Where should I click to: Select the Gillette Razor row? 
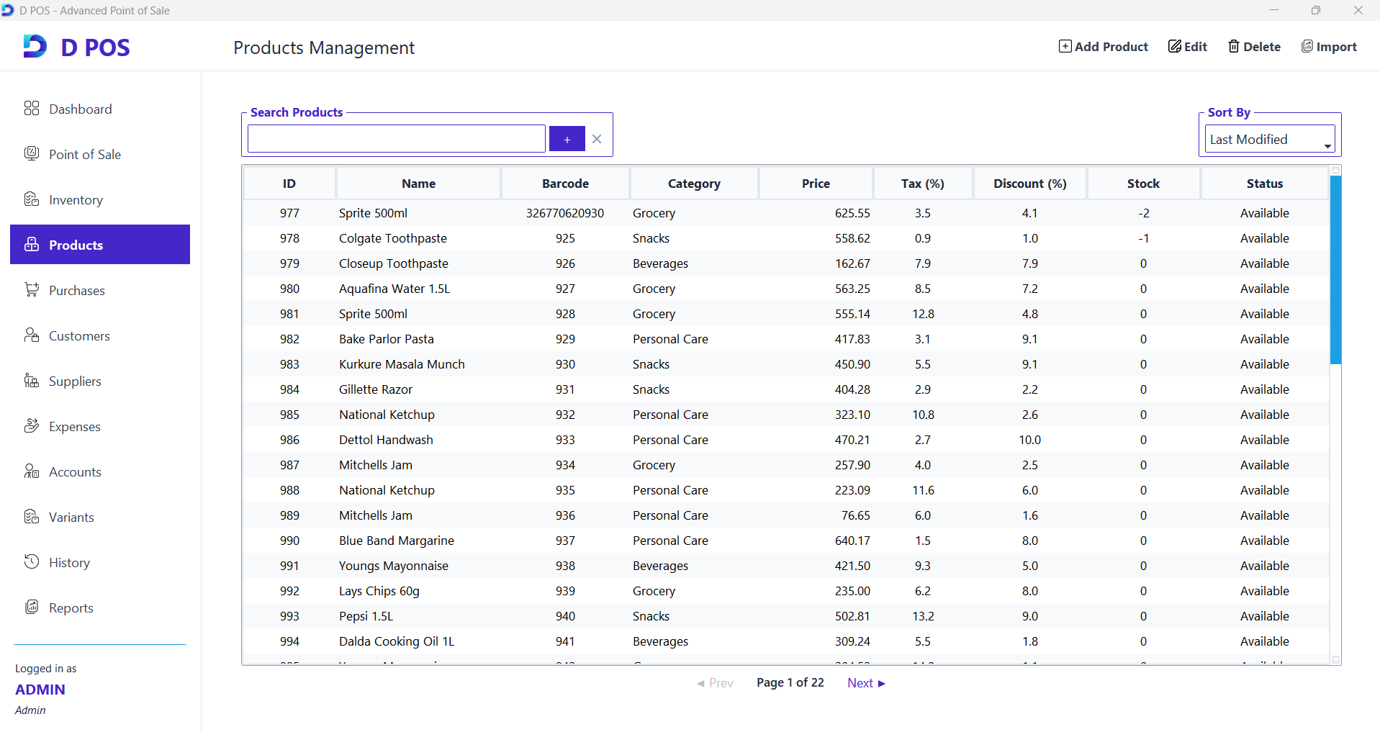pyautogui.click(x=786, y=389)
